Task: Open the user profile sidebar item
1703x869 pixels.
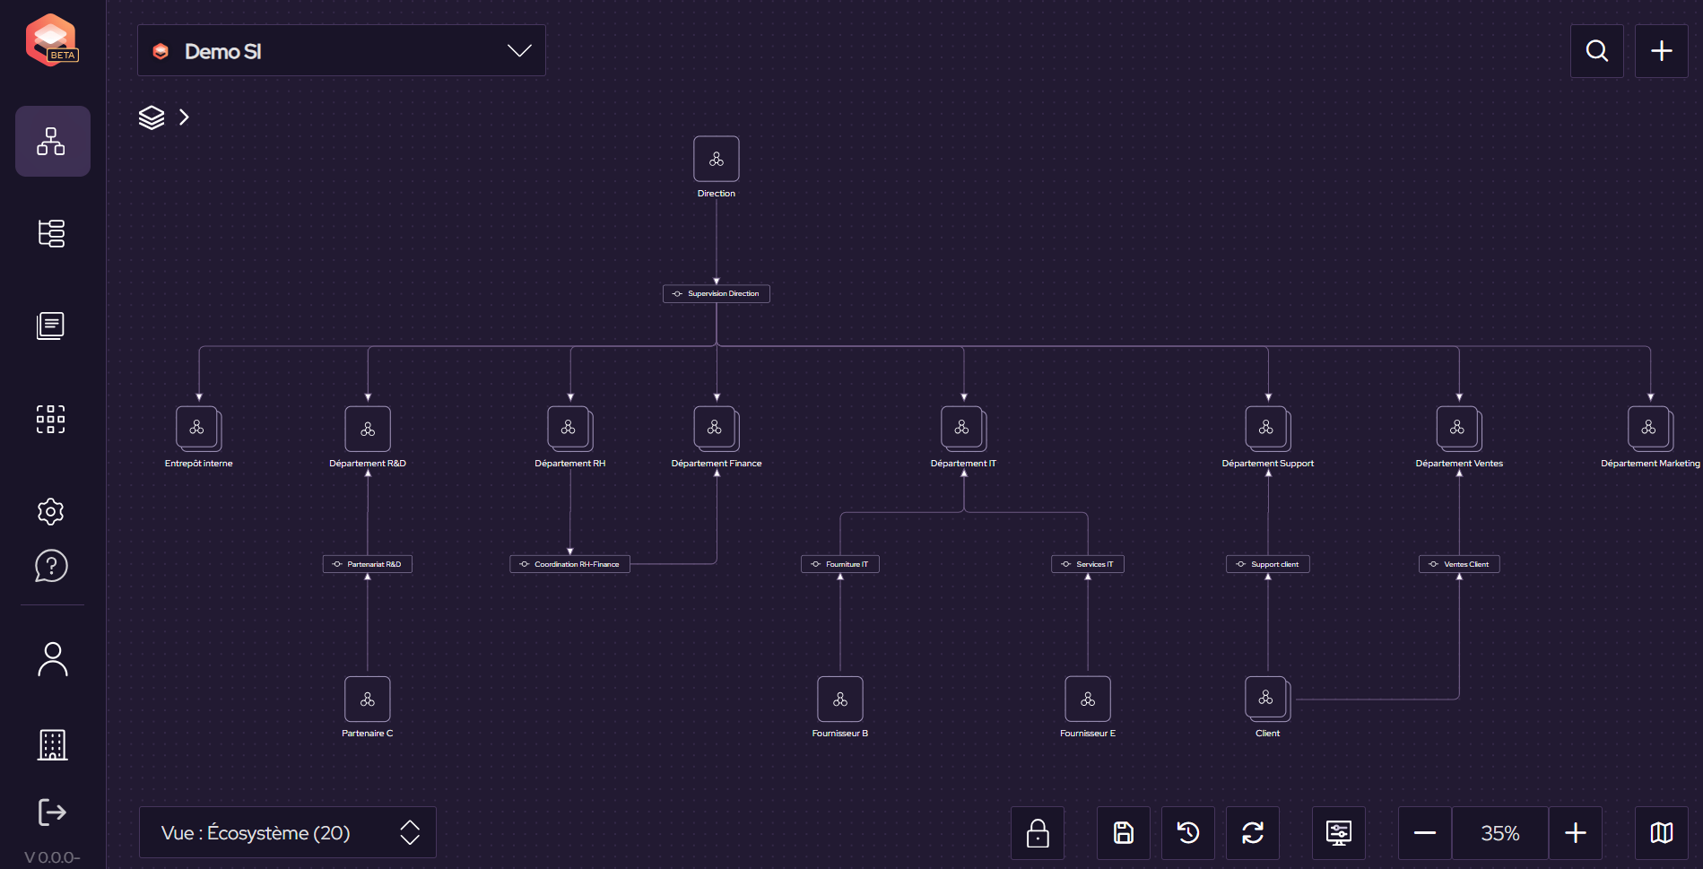Action: [52, 659]
